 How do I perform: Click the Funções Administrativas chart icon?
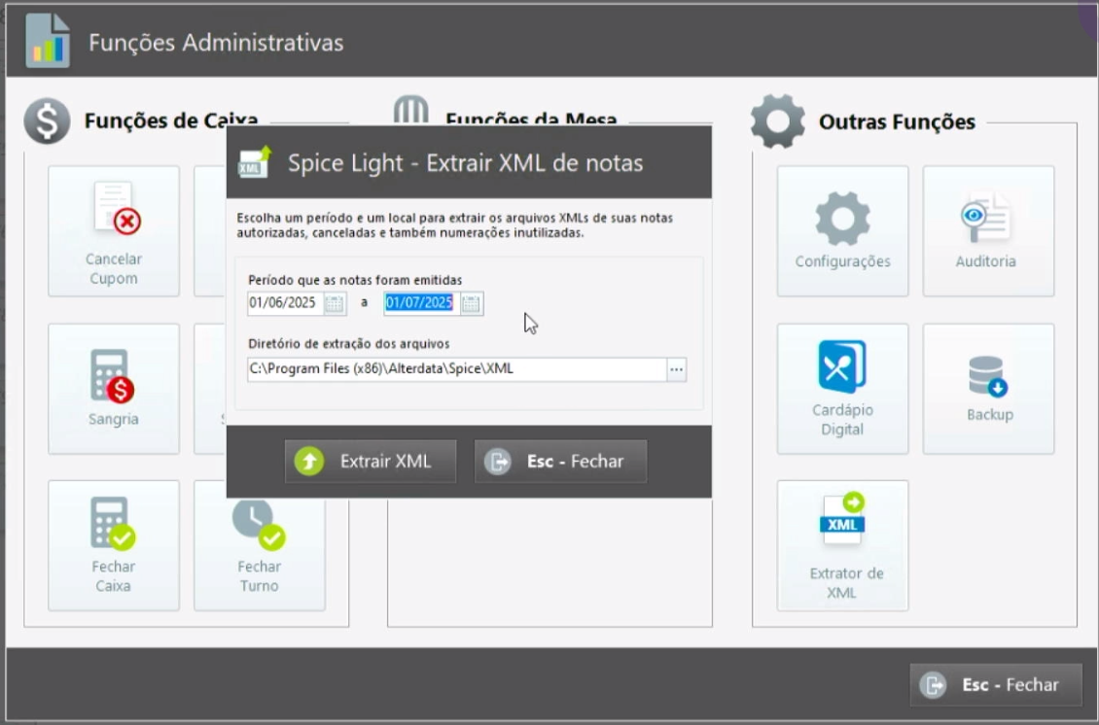click(48, 42)
